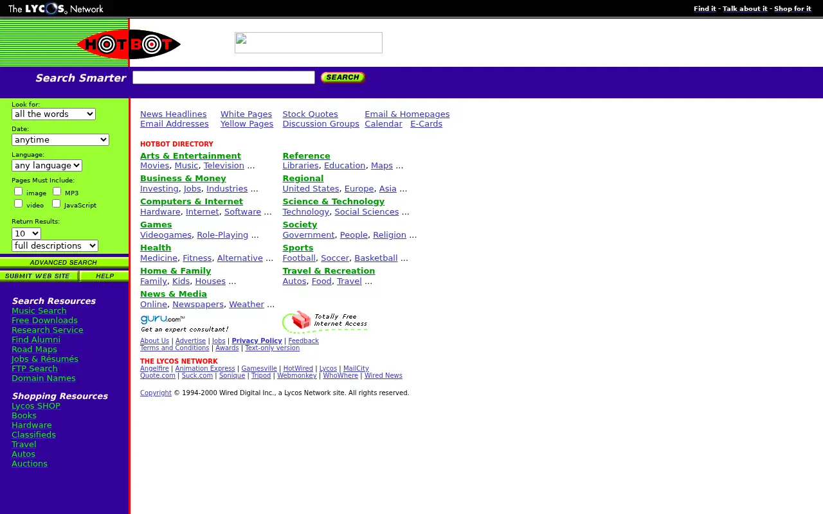Click the broken banner image placeholder

(309, 43)
